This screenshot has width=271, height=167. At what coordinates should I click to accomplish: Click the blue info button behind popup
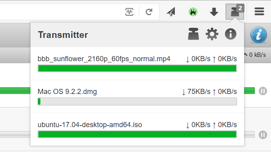[x=258, y=35]
